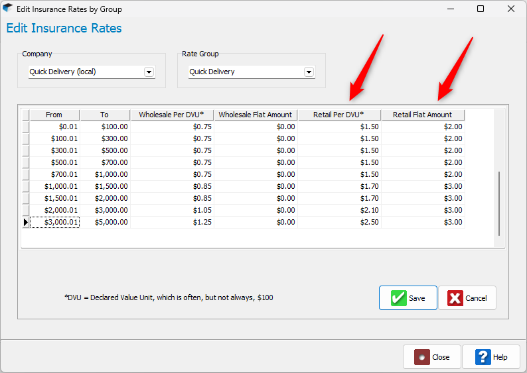Click the green checkmark Save button
This screenshot has height=373, width=527.
[408, 298]
